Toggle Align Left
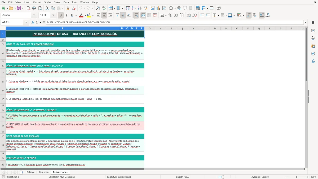 click(98, 15)
